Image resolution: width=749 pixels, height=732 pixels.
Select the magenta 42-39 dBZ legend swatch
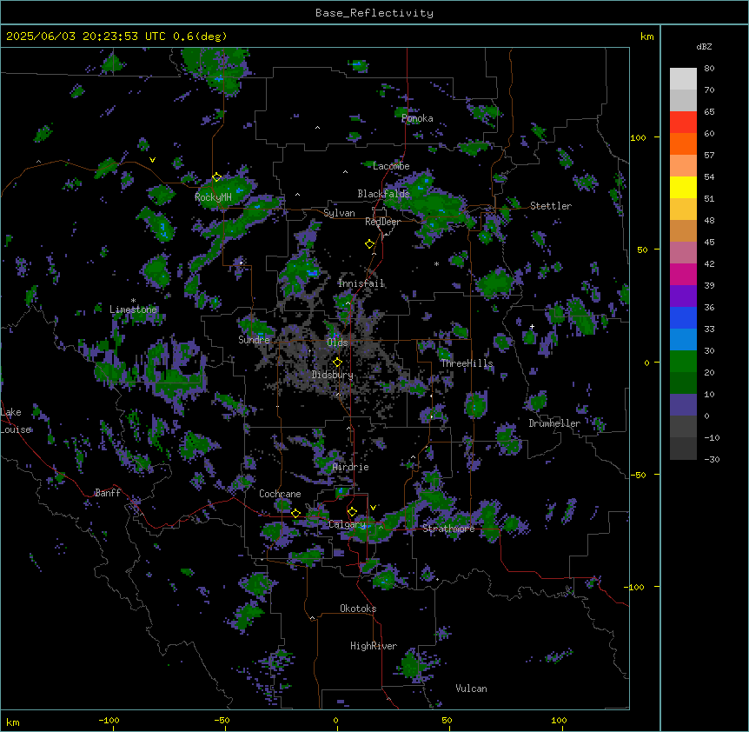[x=683, y=274]
